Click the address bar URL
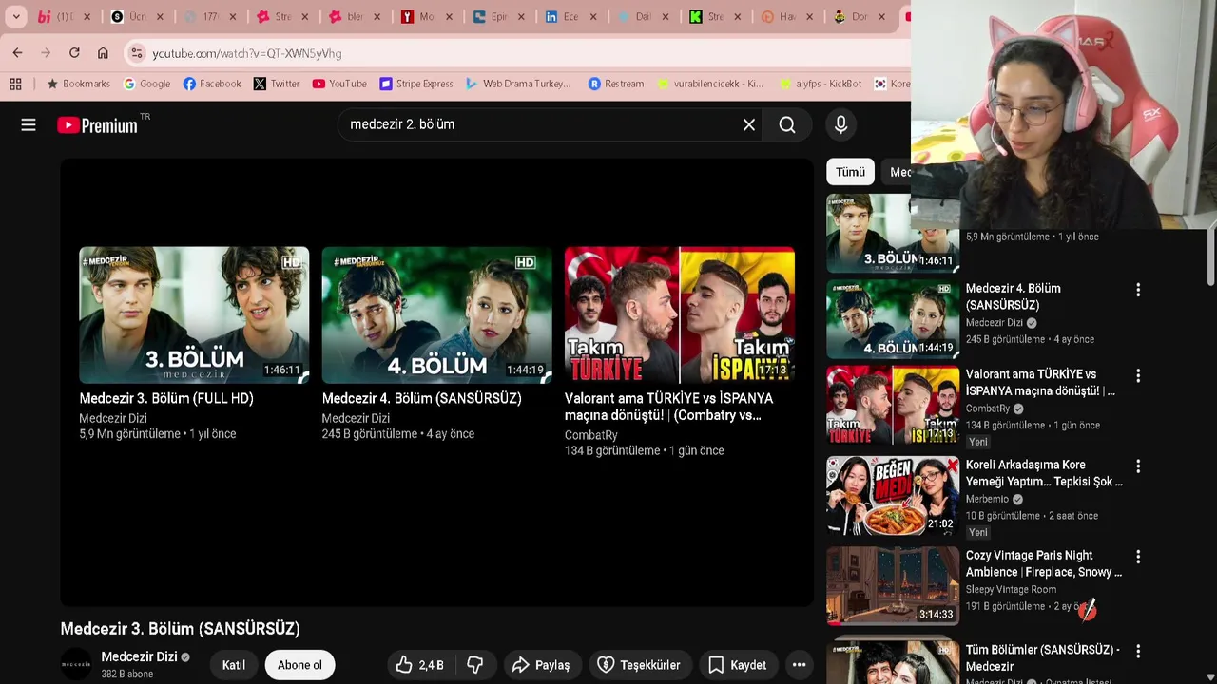 (247, 53)
